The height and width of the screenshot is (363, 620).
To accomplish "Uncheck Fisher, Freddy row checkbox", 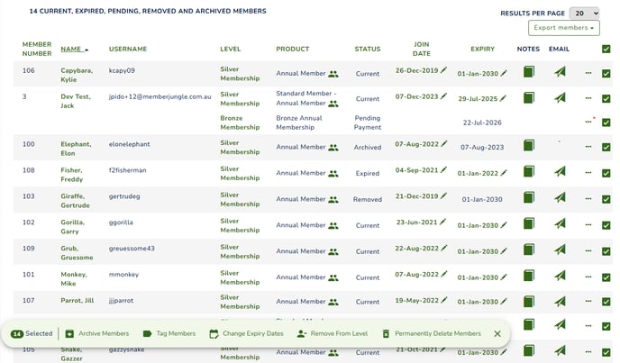I will coord(606,173).
